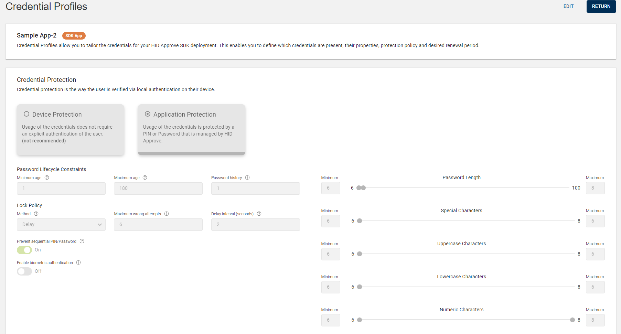The height and width of the screenshot is (334, 621).
Task: Click the Password history input field
Action: tap(255, 188)
